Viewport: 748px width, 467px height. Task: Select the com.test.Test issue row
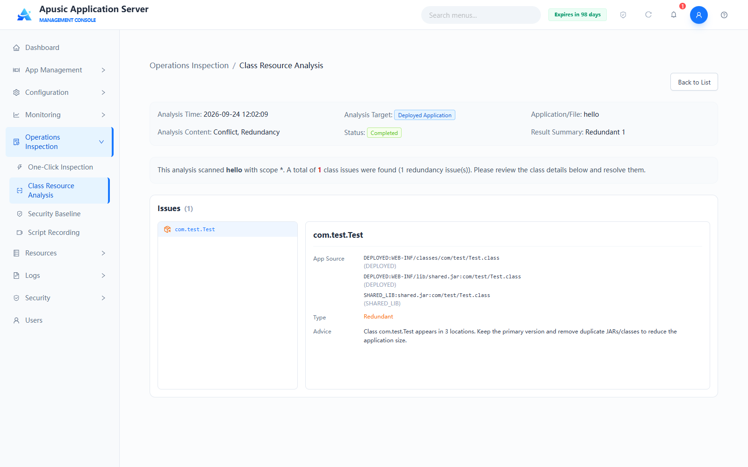pos(228,229)
